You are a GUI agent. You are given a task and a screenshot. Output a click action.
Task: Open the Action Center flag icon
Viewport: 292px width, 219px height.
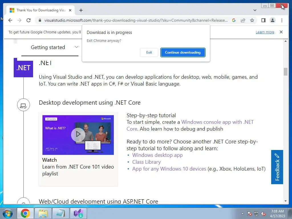pos(250,214)
